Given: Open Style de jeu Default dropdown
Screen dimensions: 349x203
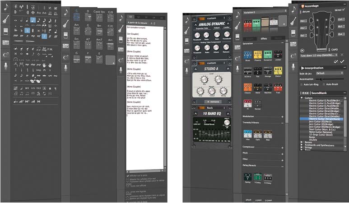Looking at the screenshot, I should (329, 73).
